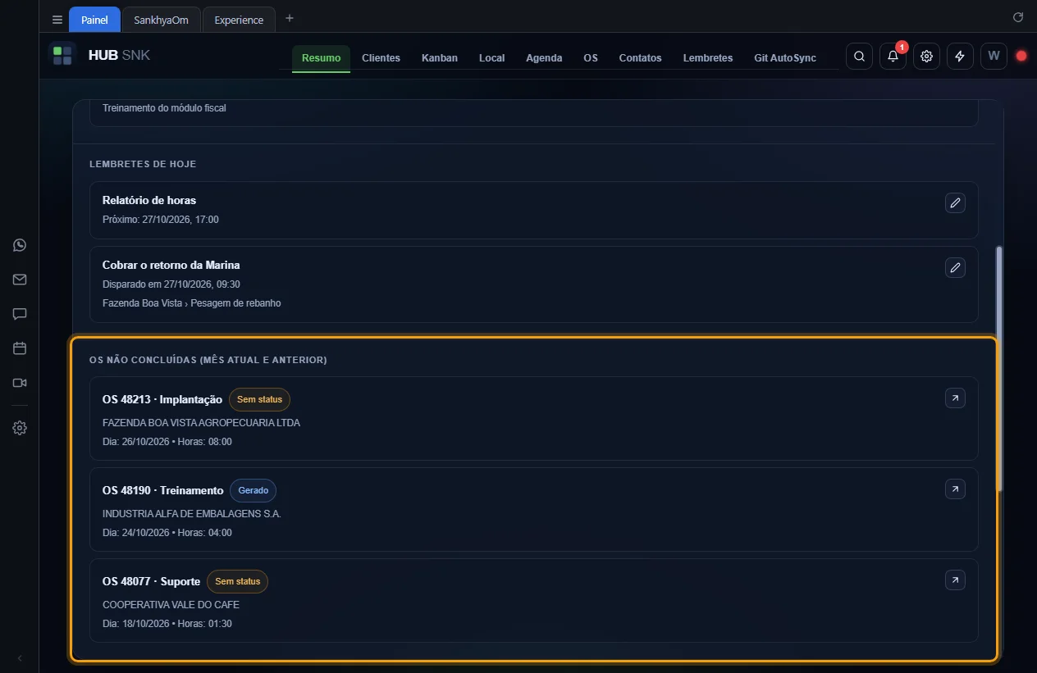
Task: Click the vertical scrollbar thumb of the panel
Action: point(998,369)
